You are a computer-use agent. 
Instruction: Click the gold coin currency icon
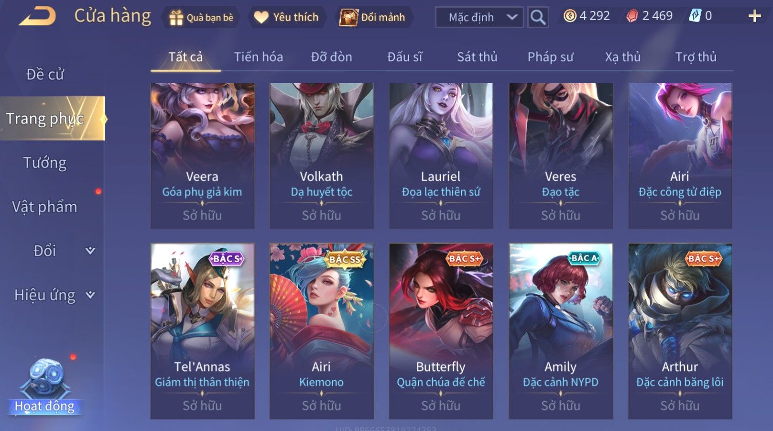[570, 16]
